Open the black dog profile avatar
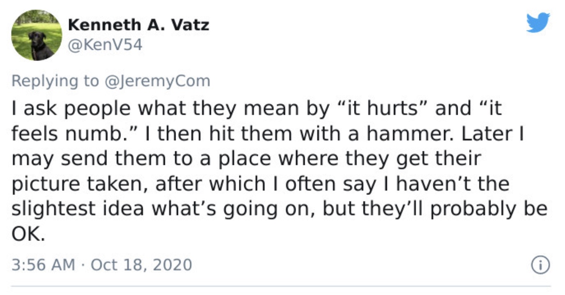 coord(36,35)
